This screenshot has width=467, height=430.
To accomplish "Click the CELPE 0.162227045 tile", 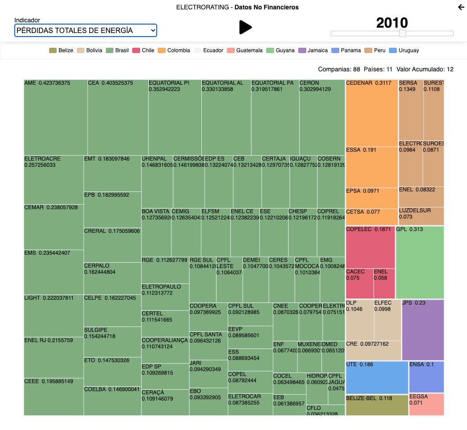I will 113,310.
